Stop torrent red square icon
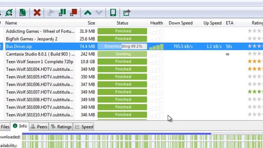The width and height of the screenshot is (263, 148). [74, 13]
